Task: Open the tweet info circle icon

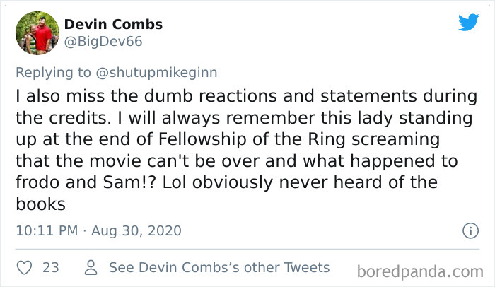Action: 469,230
